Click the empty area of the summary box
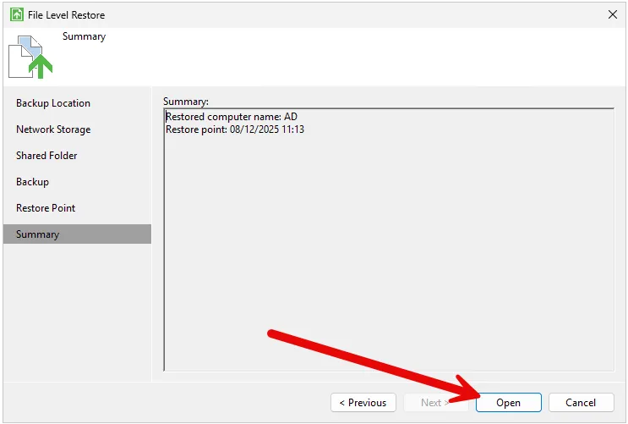This screenshot has height=424, width=628. click(389, 254)
